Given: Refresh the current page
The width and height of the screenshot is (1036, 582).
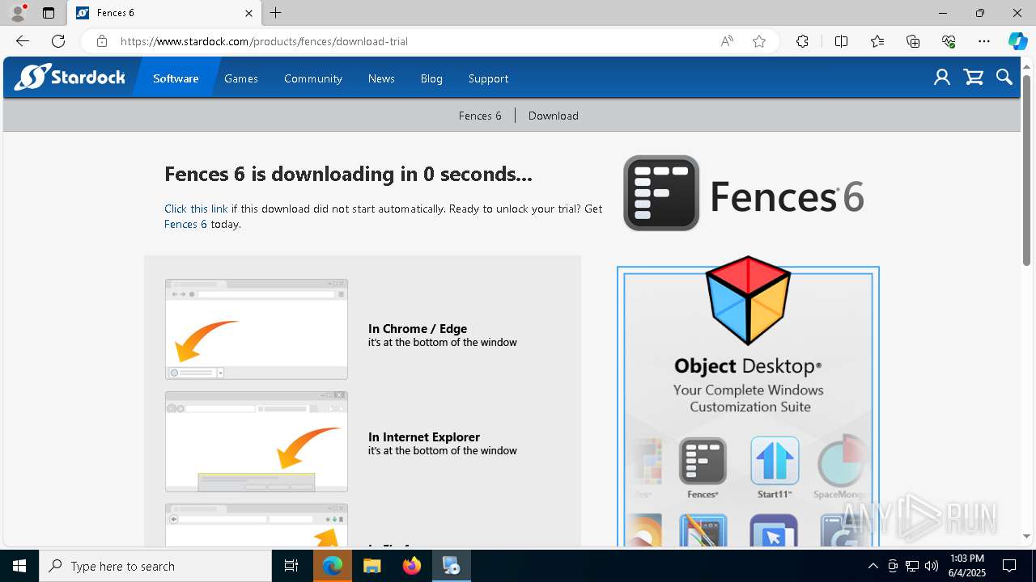Looking at the screenshot, I should coord(58,41).
